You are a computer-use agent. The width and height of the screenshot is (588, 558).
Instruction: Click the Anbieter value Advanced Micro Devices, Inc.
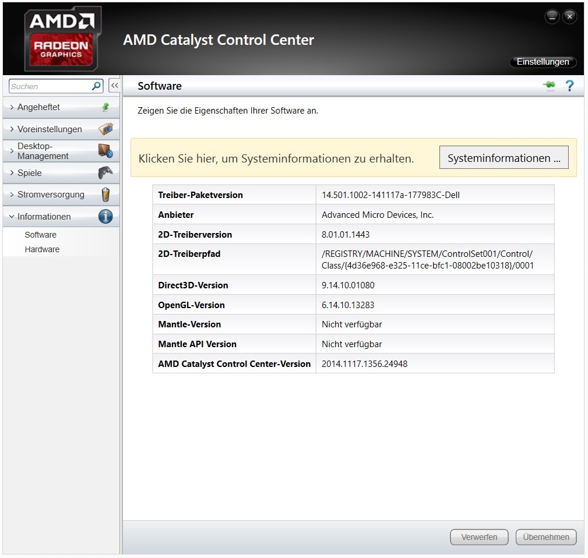(378, 215)
